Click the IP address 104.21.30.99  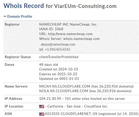tap(50, 99)
